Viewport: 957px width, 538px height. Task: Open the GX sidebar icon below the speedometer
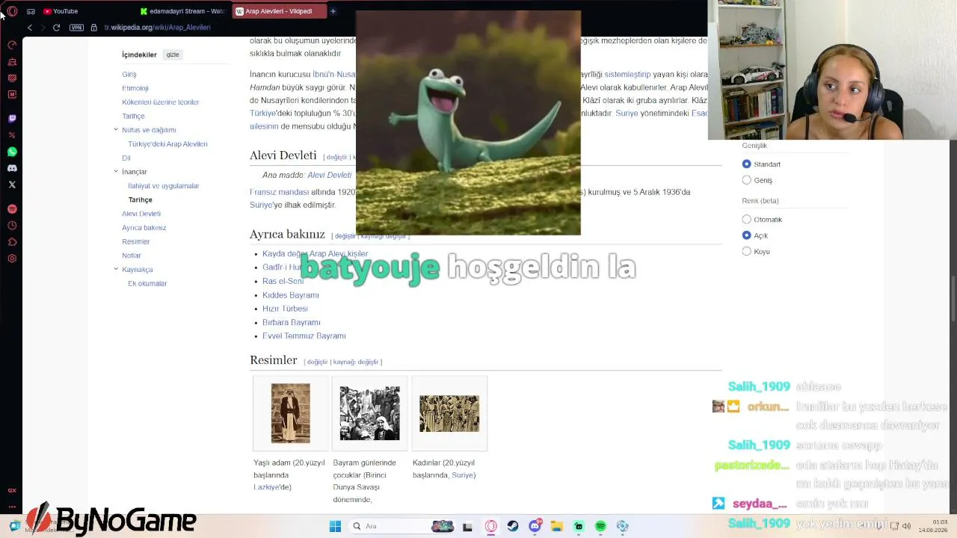pyautogui.click(x=12, y=61)
